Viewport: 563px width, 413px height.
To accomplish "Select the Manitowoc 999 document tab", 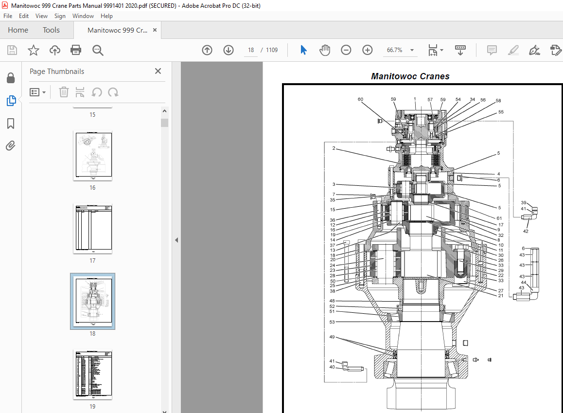I will (x=117, y=30).
